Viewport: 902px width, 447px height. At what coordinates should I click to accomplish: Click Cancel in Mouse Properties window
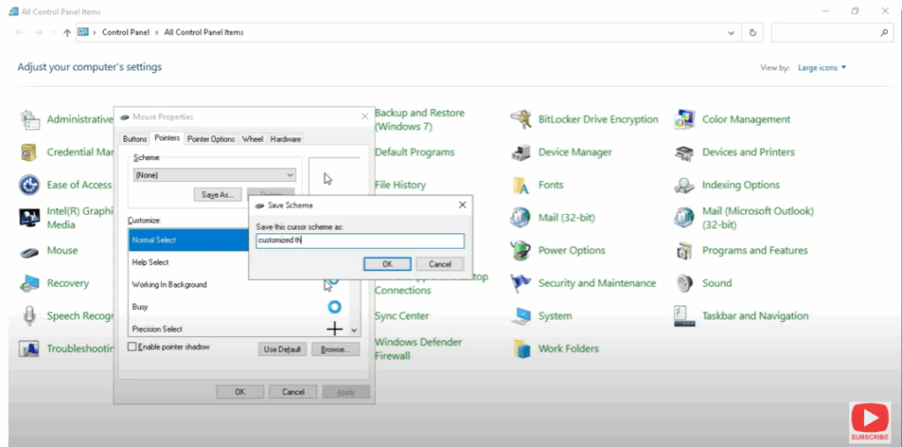tap(293, 392)
